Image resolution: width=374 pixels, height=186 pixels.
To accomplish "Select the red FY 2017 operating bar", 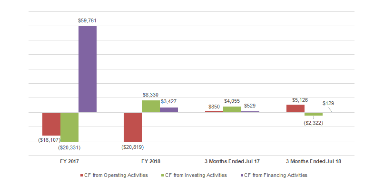I will pyautogui.click(x=51, y=124).
